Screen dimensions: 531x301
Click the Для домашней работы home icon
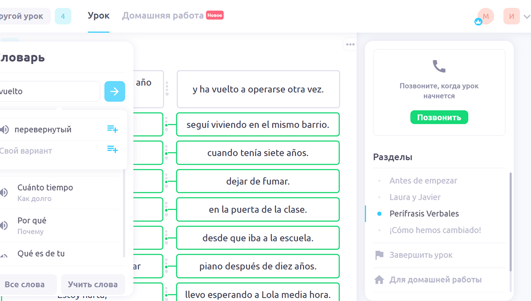[x=379, y=280]
